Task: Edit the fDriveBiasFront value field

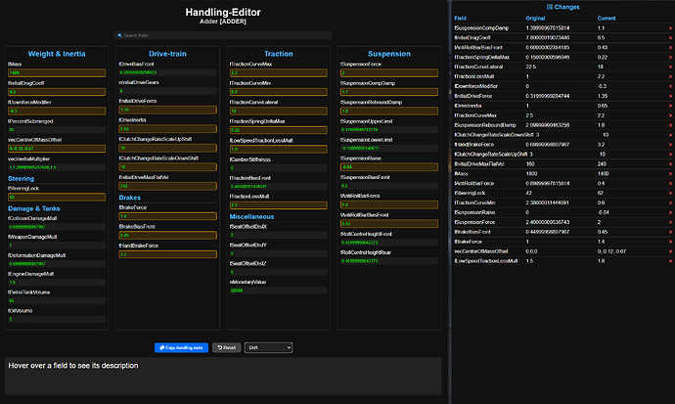Action: [167, 72]
